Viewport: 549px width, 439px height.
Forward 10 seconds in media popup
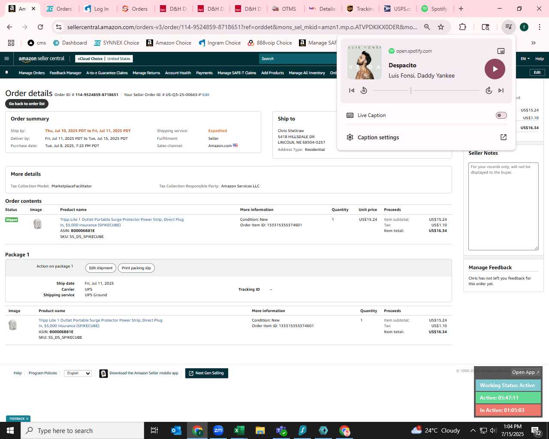(489, 90)
